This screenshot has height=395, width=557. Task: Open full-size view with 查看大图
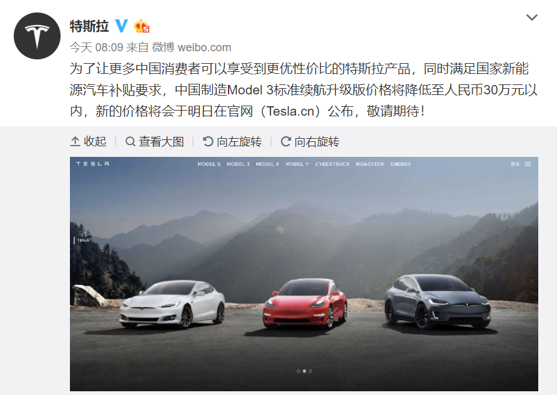tap(154, 141)
